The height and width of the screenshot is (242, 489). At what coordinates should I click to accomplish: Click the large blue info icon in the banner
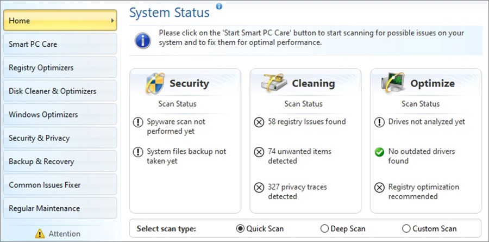(x=143, y=41)
